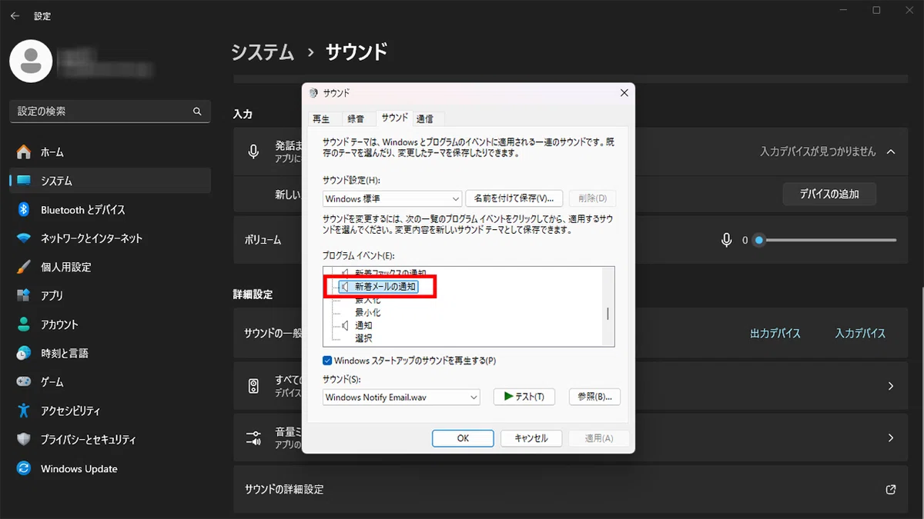Open the Windows Notify Email.wav sound dropdown
This screenshot has height=519, width=924.
tap(401, 397)
